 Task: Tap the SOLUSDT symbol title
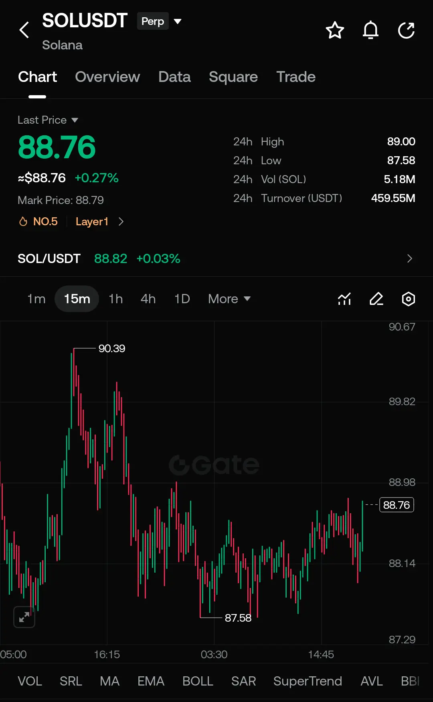pos(85,21)
